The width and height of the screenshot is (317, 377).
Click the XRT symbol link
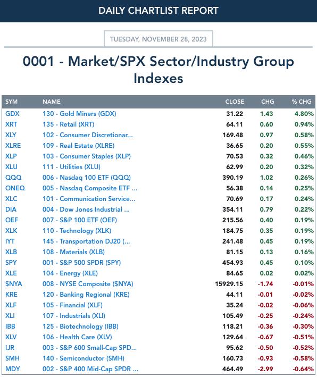(11, 124)
